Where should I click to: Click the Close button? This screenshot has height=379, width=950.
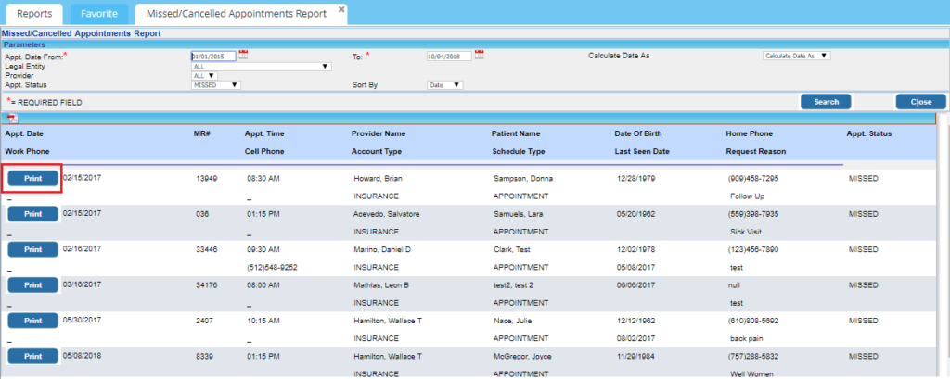pyautogui.click(x=921, y=102)
